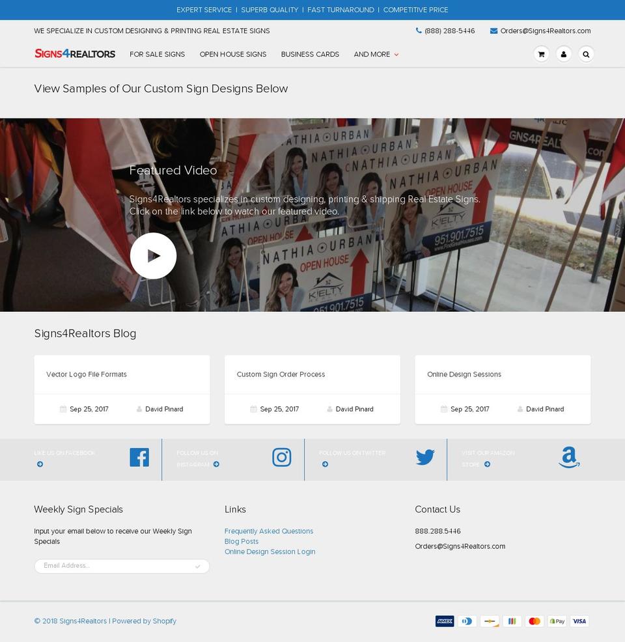Click Orders@Signs4Realtors.com under Contact Us
The height and width of the screenshot is (642, 625).
460,546
